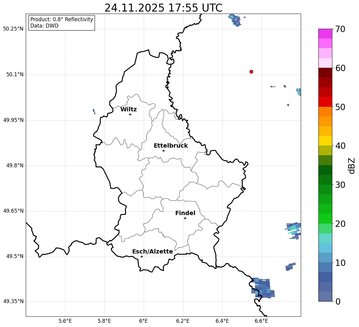
Task: Click the Data: DWD text
Action: [x=44, y=26]
